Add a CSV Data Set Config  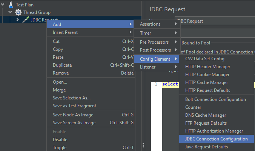click(217, 59)
